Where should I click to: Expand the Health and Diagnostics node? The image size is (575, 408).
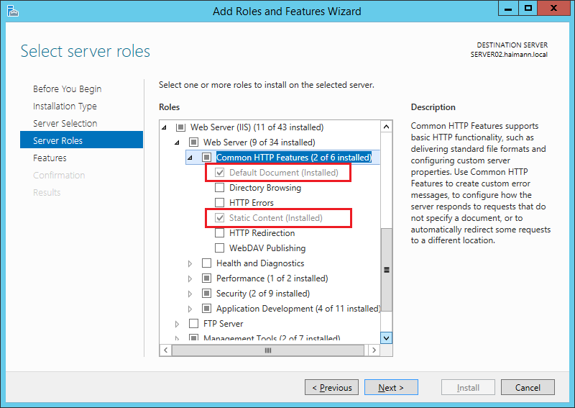click(x=190, y=263)
